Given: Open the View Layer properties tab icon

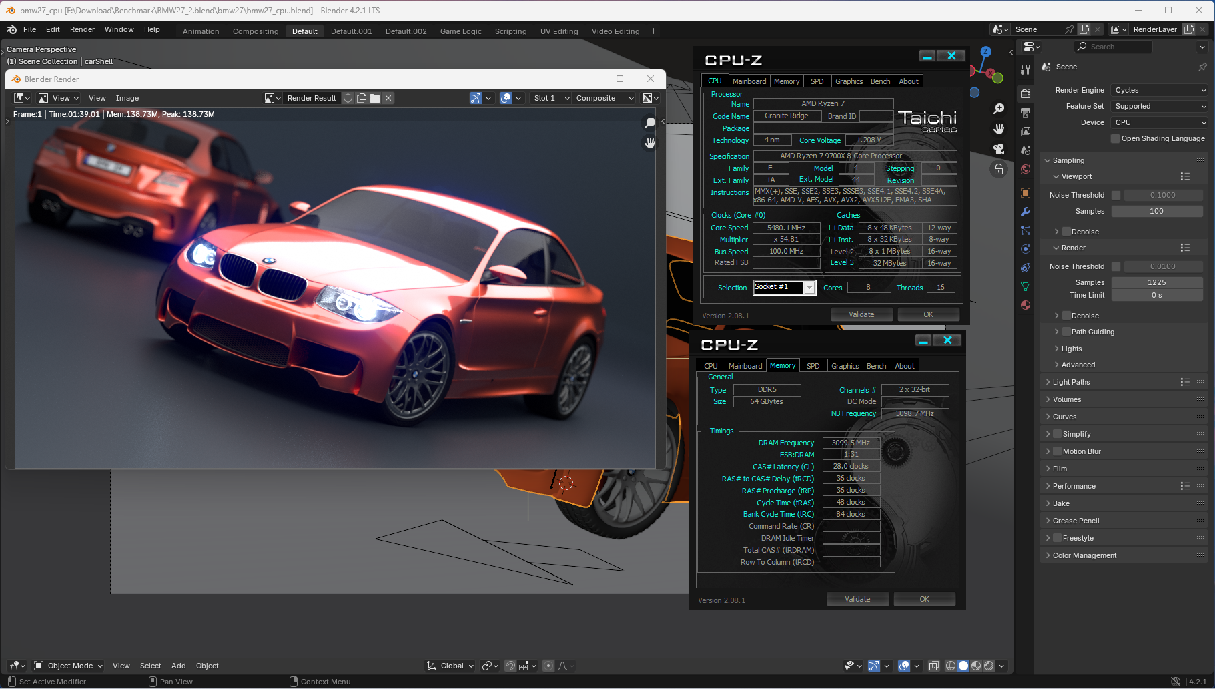Looking at the screenshot, I should [1026, 131].
